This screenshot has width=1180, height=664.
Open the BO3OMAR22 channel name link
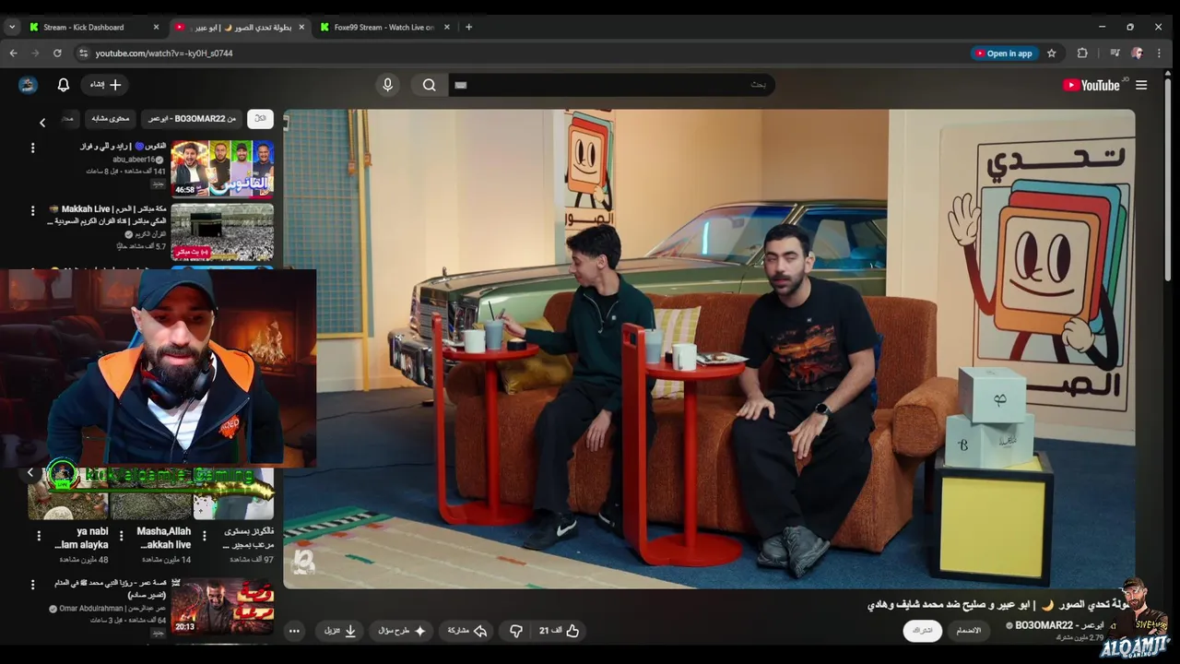(x=1059, y=625)
